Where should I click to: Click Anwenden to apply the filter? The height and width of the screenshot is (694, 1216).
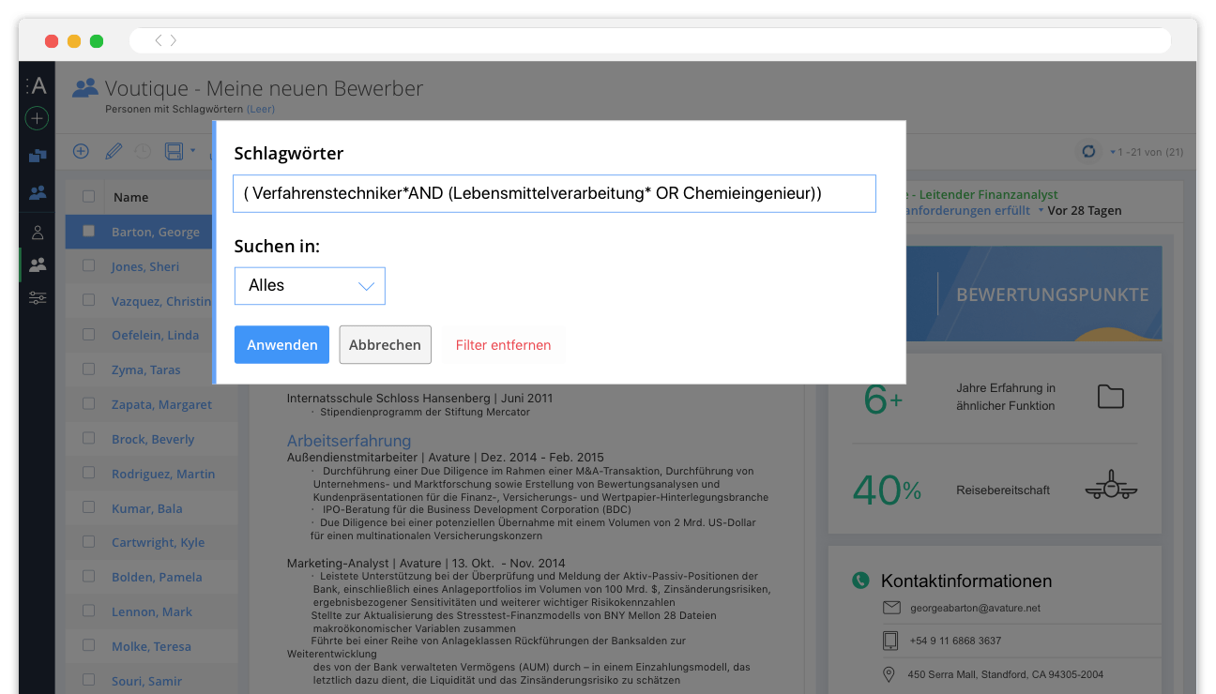coord(281,344)
